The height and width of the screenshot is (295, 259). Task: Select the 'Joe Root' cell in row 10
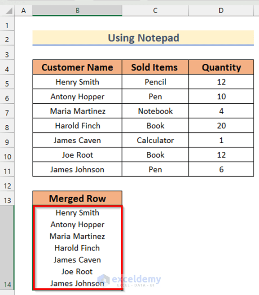click(77, 154)
